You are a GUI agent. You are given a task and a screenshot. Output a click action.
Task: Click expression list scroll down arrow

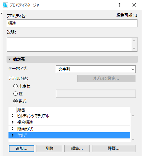[133, 140]
